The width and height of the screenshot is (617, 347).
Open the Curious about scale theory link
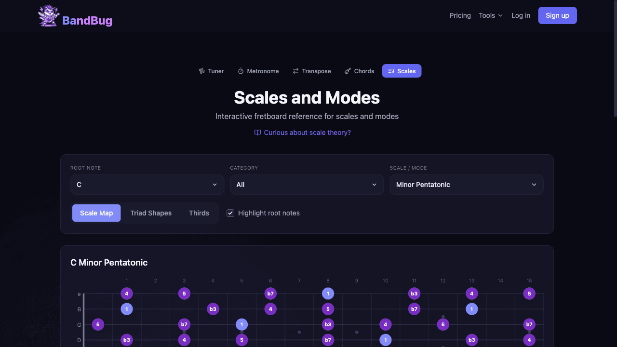(x=307, y=132)
